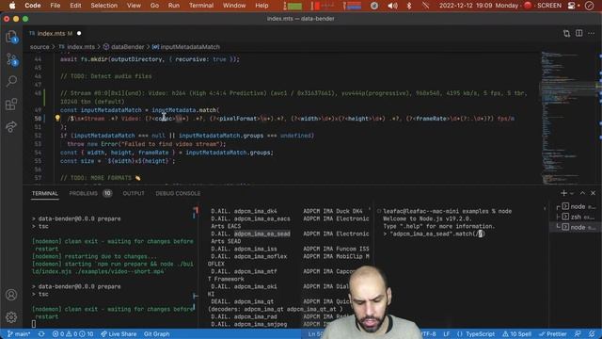
Task: Open the File menu
Action: coord(55,6)
